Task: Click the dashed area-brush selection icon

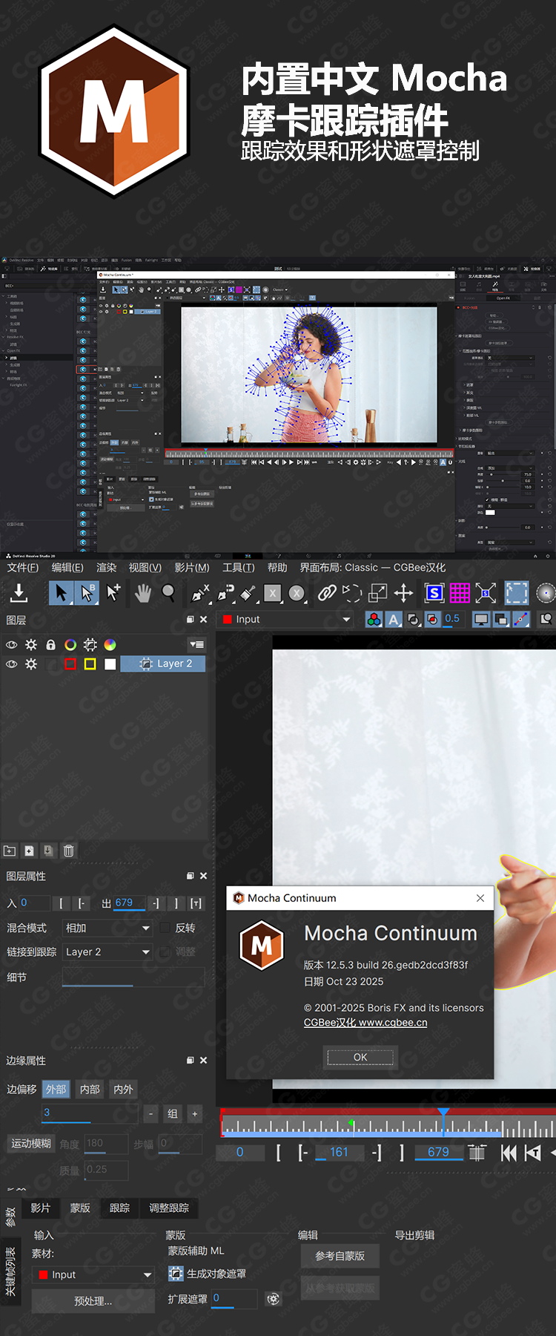Action: (x=517, y=592)
